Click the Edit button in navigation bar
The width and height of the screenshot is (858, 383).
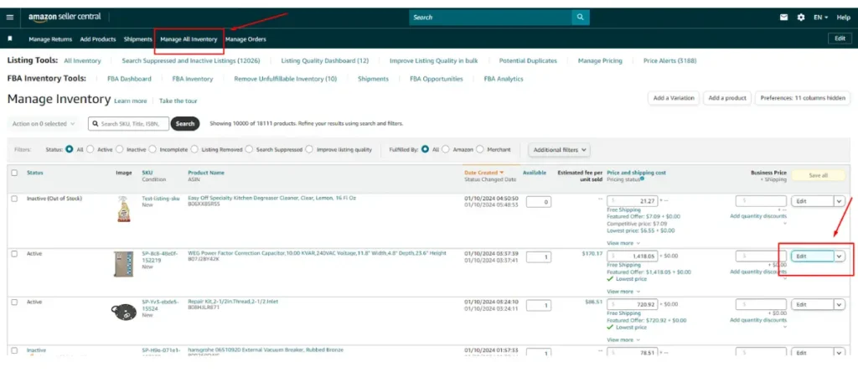click(840, 39)
